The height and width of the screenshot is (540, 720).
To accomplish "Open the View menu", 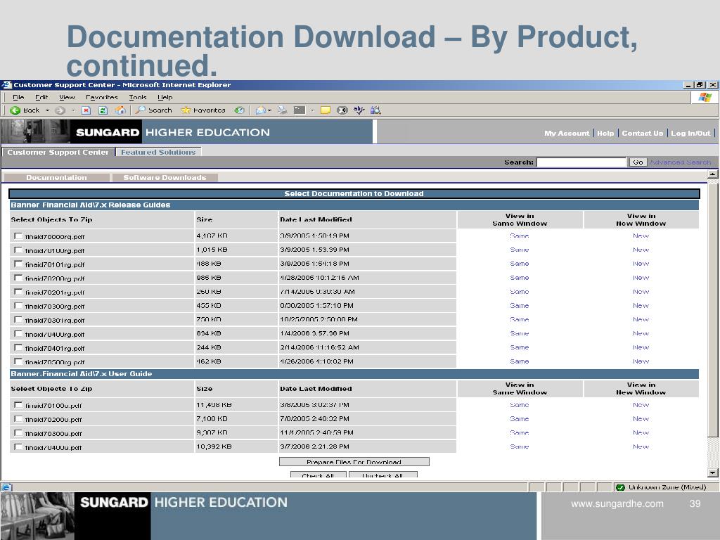I will coord(67,97).
